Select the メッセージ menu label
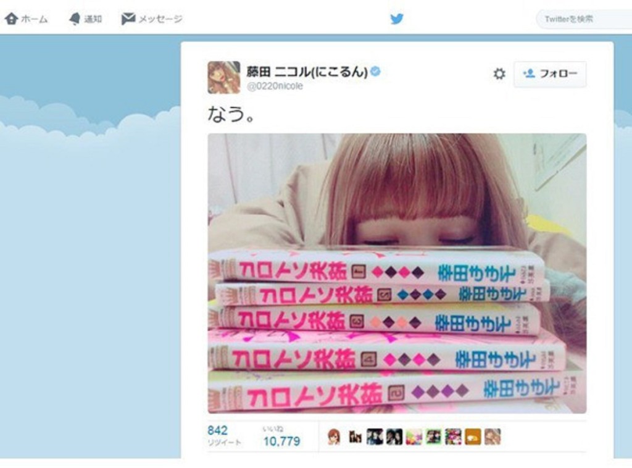Screen dimensions: 632x468 click(160, 19)
